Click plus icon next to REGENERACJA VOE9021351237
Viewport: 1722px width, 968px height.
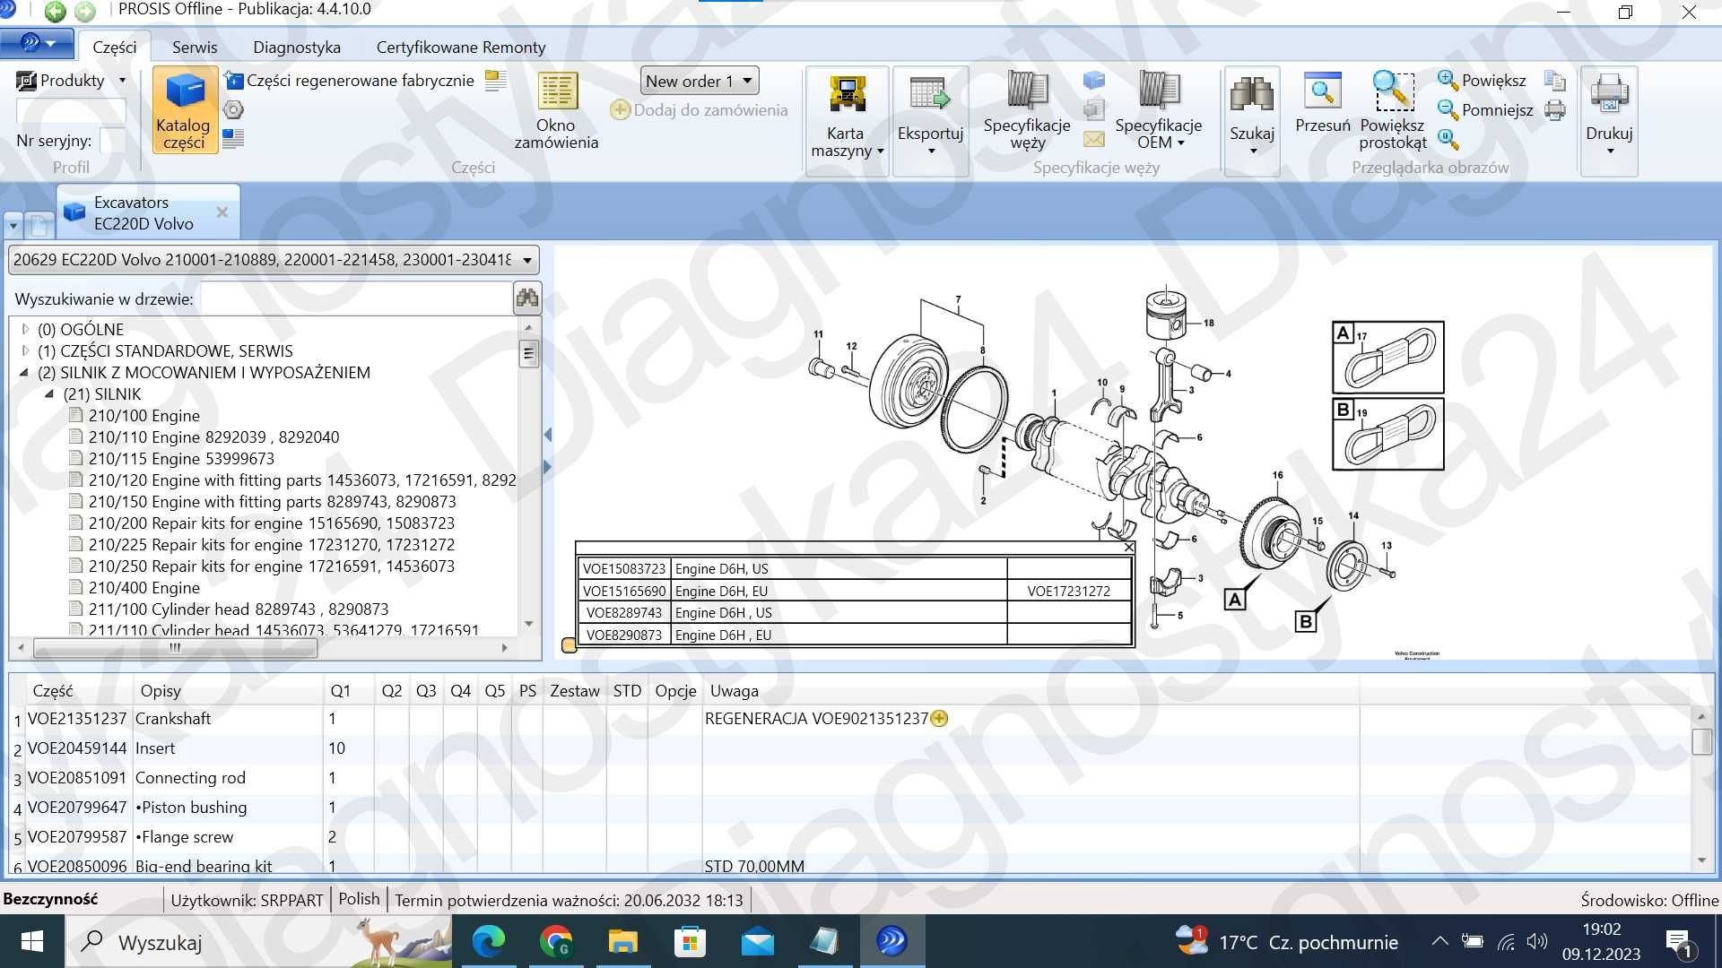939,718
